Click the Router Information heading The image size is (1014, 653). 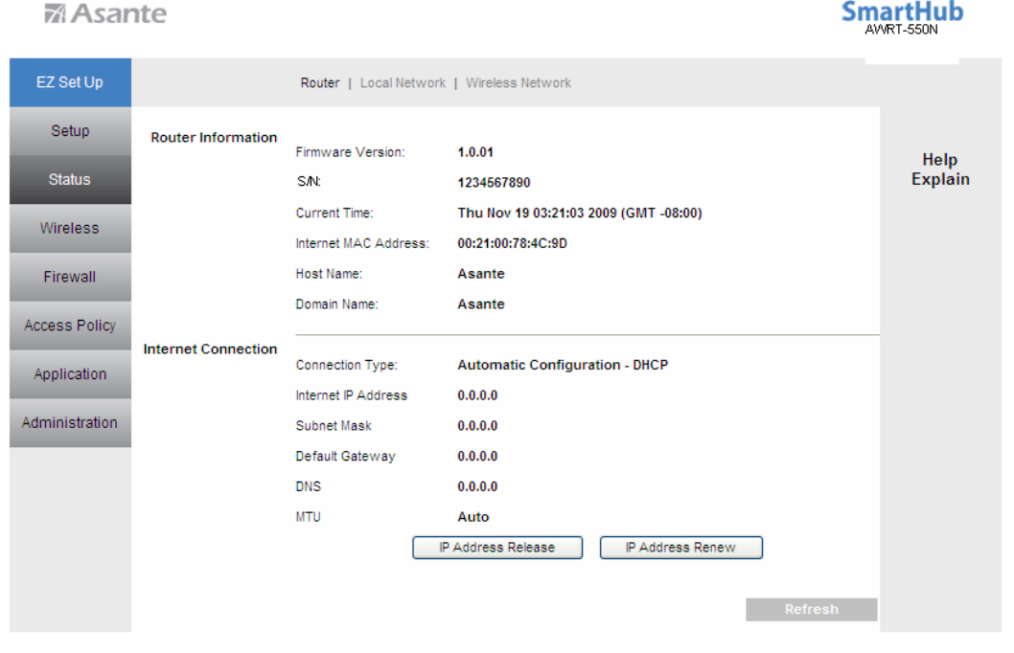point(214,138)
